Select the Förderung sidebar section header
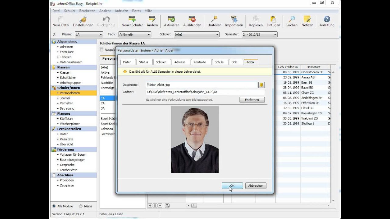Viewport: 390px width, 219px height. [74, 149]
